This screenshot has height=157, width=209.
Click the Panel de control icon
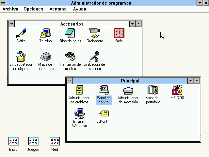(104, 90)
